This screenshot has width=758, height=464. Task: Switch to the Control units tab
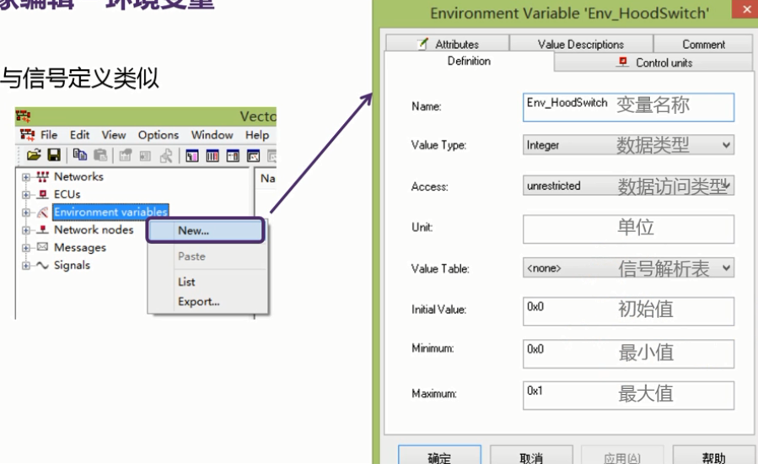pyautogui.click(x=654, y=62)
